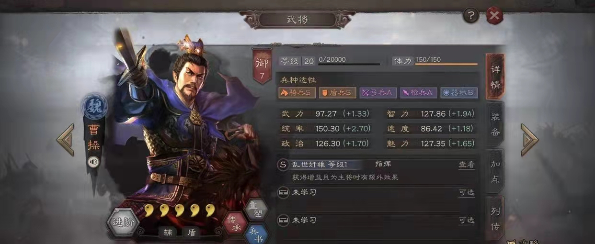Select the 器械B troop aptitude tag
Screen dimensions: 595x244
tap(459, 93)
